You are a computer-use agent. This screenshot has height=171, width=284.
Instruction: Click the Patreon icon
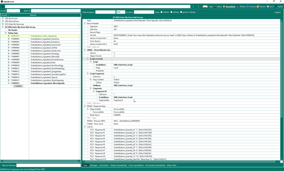pos(258,7)
